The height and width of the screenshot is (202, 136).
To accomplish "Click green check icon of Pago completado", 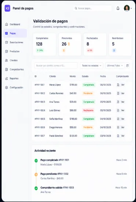I will pyautogui.click(x=36, y=160).
